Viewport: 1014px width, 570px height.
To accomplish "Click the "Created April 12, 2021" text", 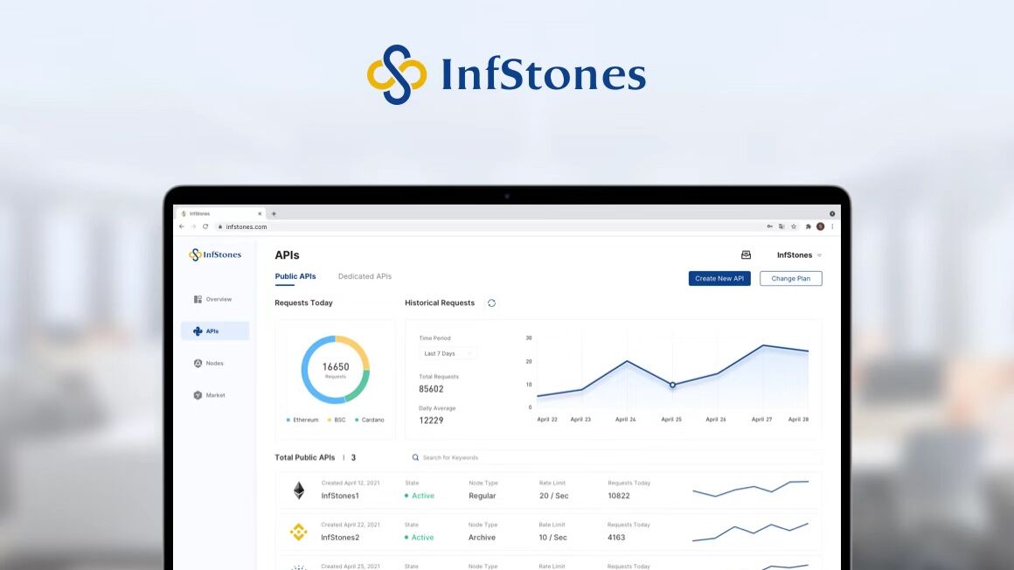I will coord(351,483).
